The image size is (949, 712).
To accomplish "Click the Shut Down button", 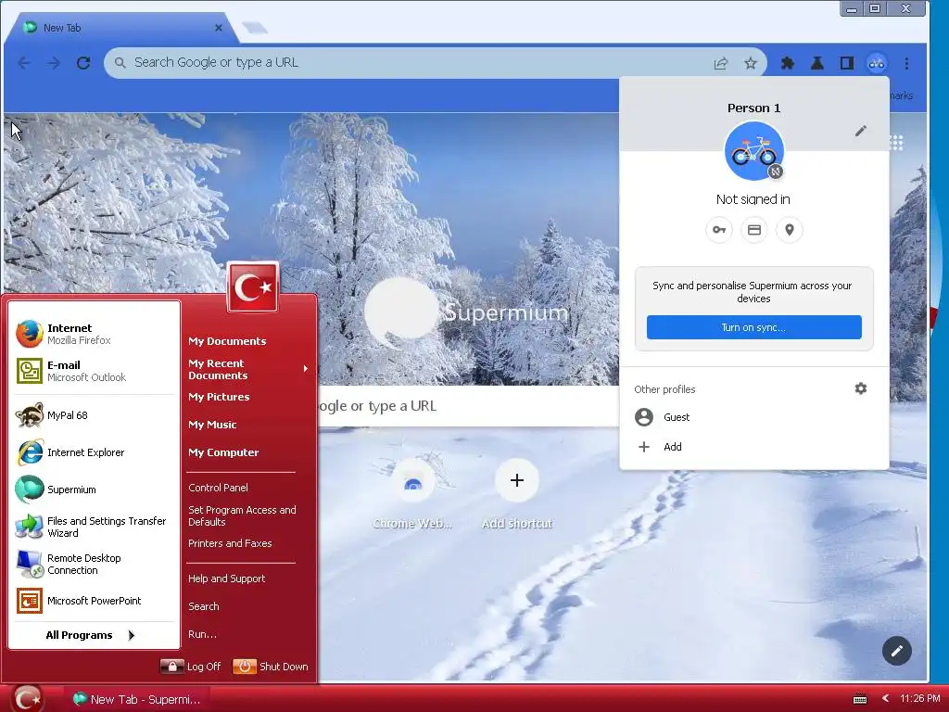I will [x=271, y=667].
